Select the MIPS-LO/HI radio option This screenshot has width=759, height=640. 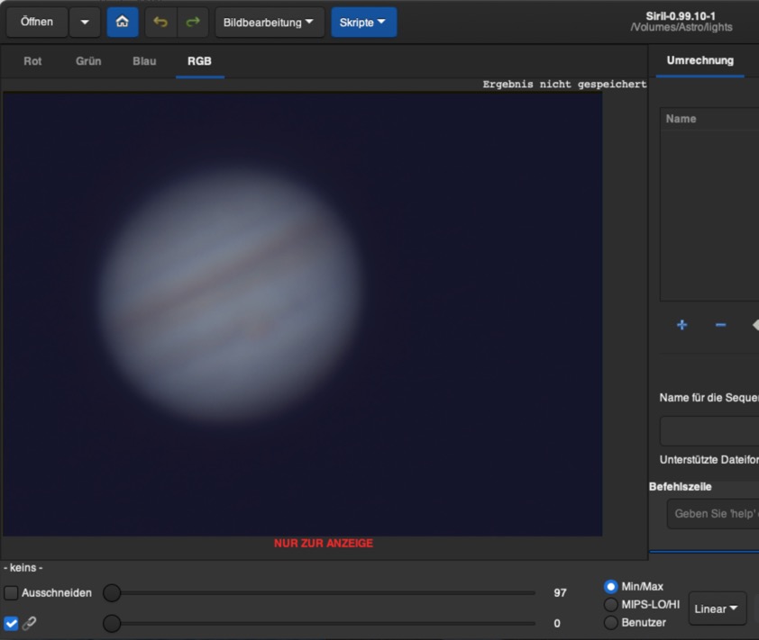[x=611, y=605]
